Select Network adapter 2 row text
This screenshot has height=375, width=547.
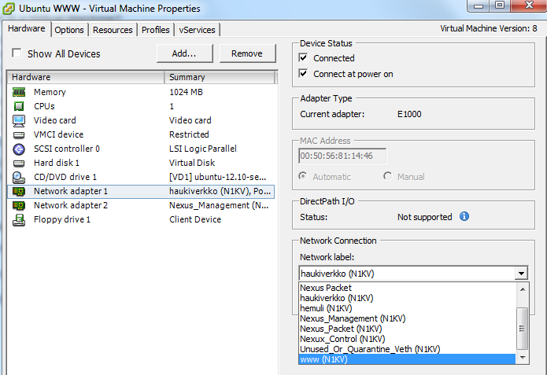click(x=71, y=205)
